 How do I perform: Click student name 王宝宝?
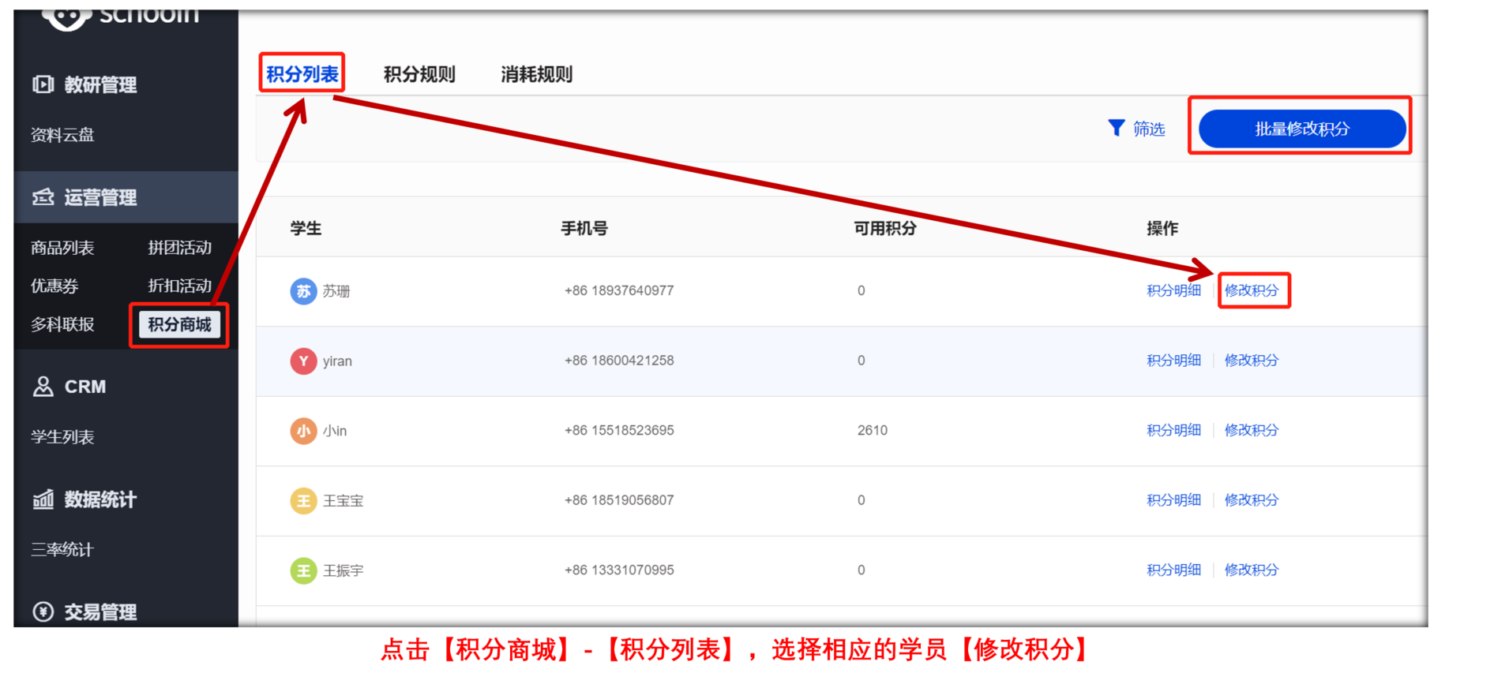click(343, 501)
